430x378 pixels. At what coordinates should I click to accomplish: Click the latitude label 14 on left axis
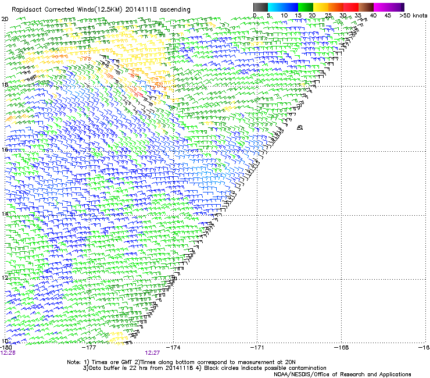(x=5, y=214)
